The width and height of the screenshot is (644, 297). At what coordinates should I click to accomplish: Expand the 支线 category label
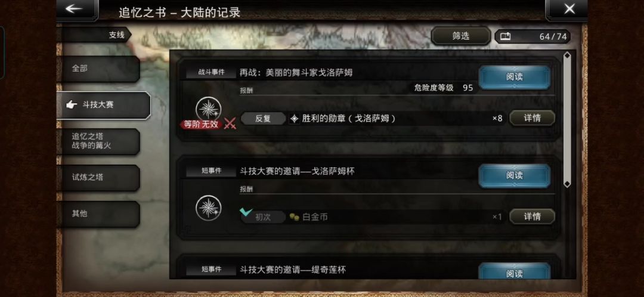[116, 35]
